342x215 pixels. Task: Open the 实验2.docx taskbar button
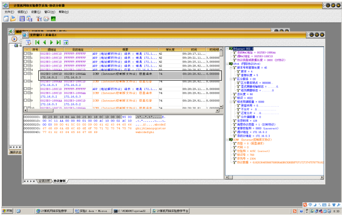(x=93, y=211)
